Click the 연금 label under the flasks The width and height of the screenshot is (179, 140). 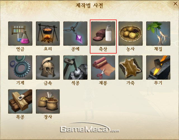[20, 49]
